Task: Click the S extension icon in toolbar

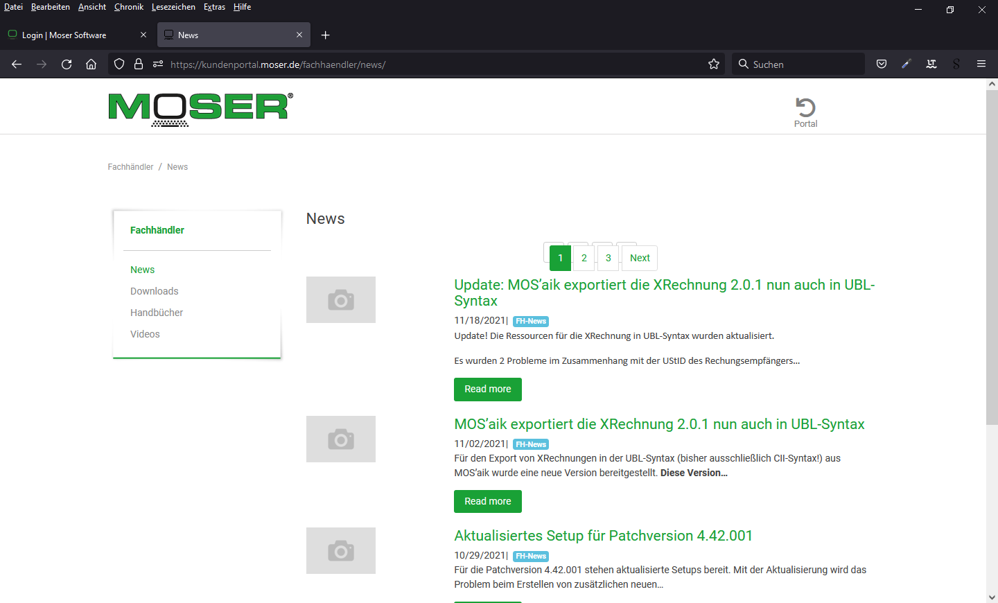Action: point(956,64)
